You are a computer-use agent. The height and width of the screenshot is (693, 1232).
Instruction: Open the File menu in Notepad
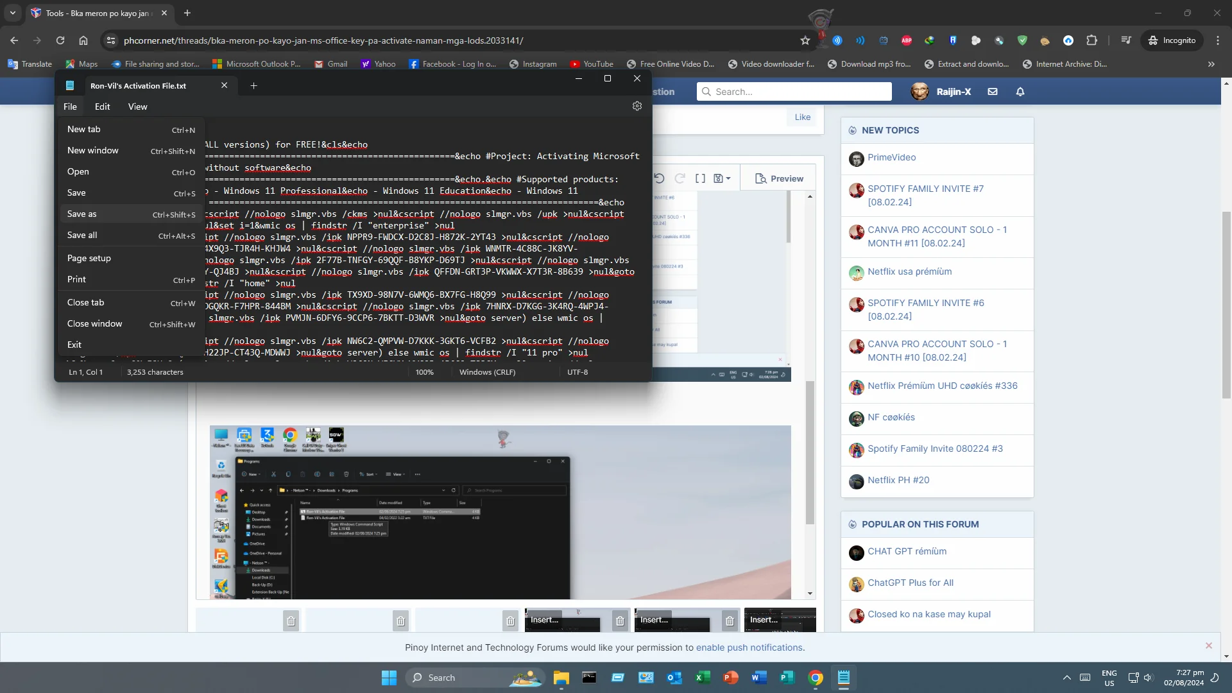(x=70, y=107)
